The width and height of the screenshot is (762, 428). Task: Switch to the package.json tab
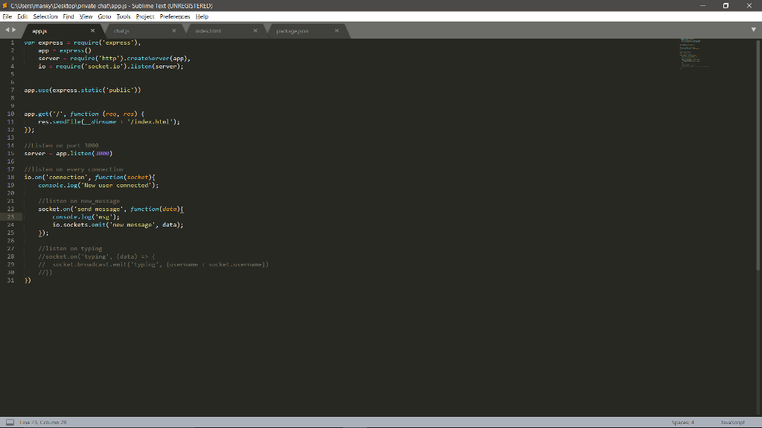click(294, 31)
